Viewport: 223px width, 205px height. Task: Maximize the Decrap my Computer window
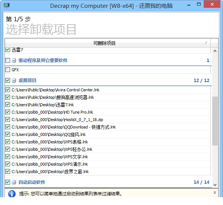[x=199, y=4]
